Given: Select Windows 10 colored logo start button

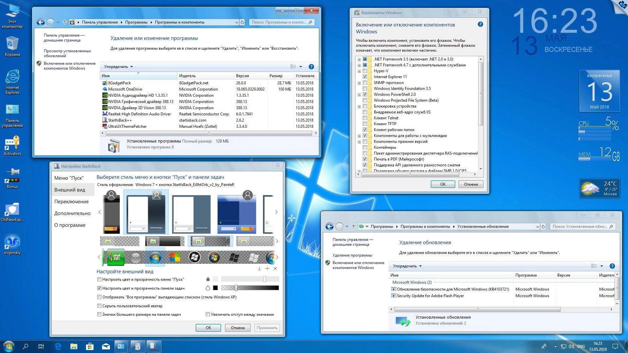Looking at the screenshot, I should pos(175,258).
